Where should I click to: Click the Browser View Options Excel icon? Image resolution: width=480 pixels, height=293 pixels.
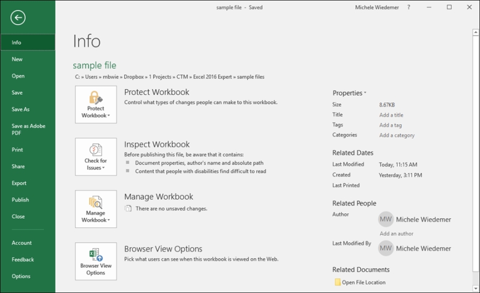(96, 255)
